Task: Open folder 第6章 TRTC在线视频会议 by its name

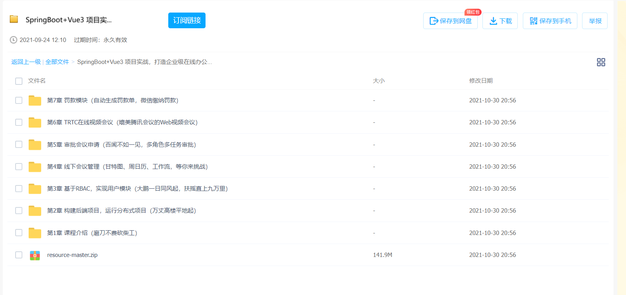Action: tap(122, 122)
